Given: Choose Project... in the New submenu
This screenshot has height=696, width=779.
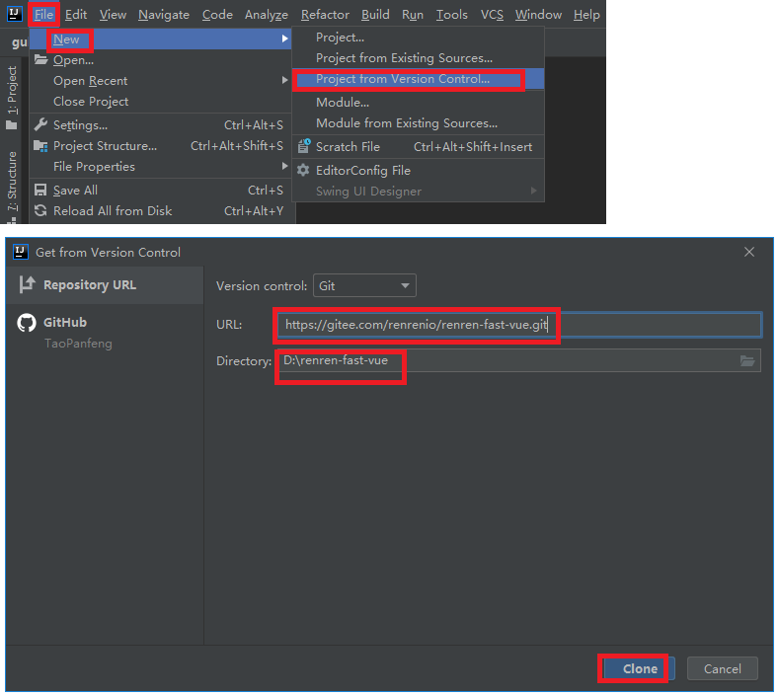Looking at the screenshot, I should [x=419, y=38].
